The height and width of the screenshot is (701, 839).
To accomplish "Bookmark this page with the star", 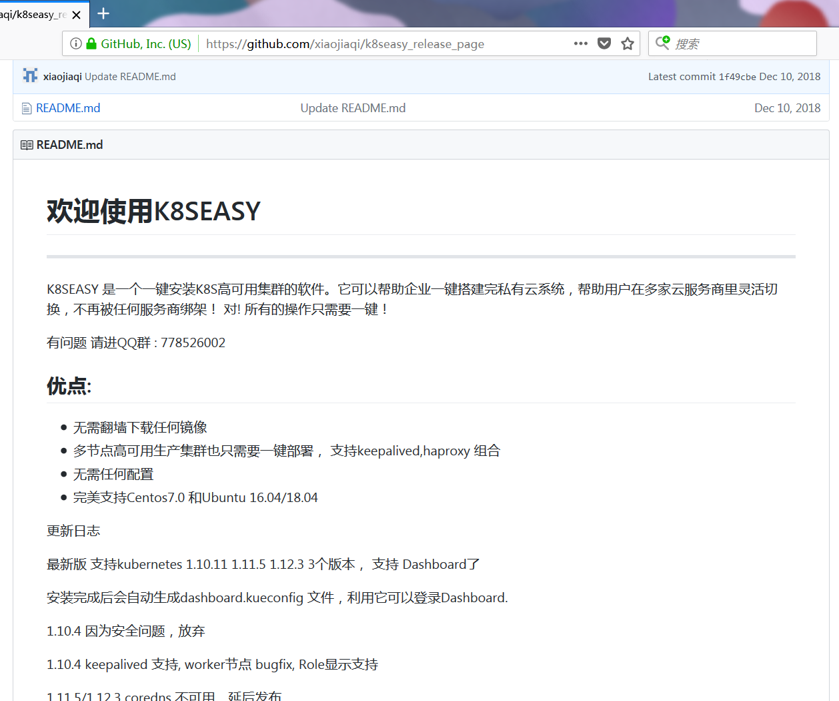I will pyautogui.click(x=628, y=43).
